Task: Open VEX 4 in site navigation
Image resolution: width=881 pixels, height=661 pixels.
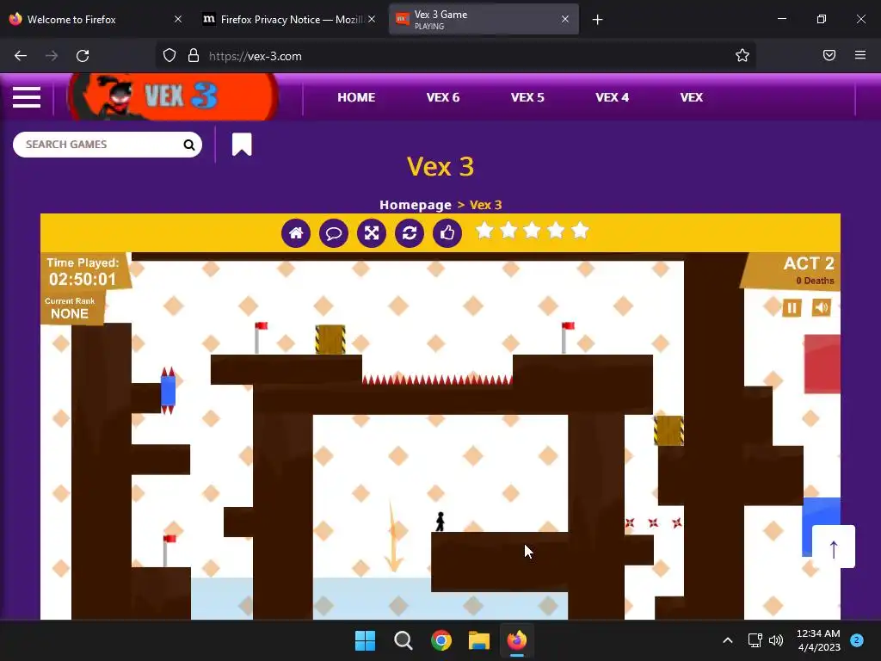Action: [612, 97]
